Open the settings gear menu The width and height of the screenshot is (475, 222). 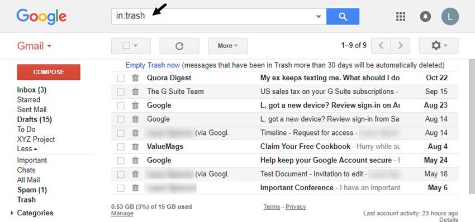[438, 46]
